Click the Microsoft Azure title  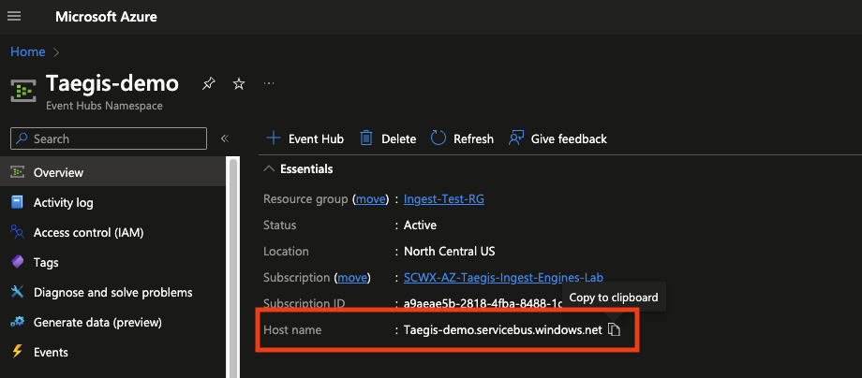pyautogui.click(x=106, y=17)
